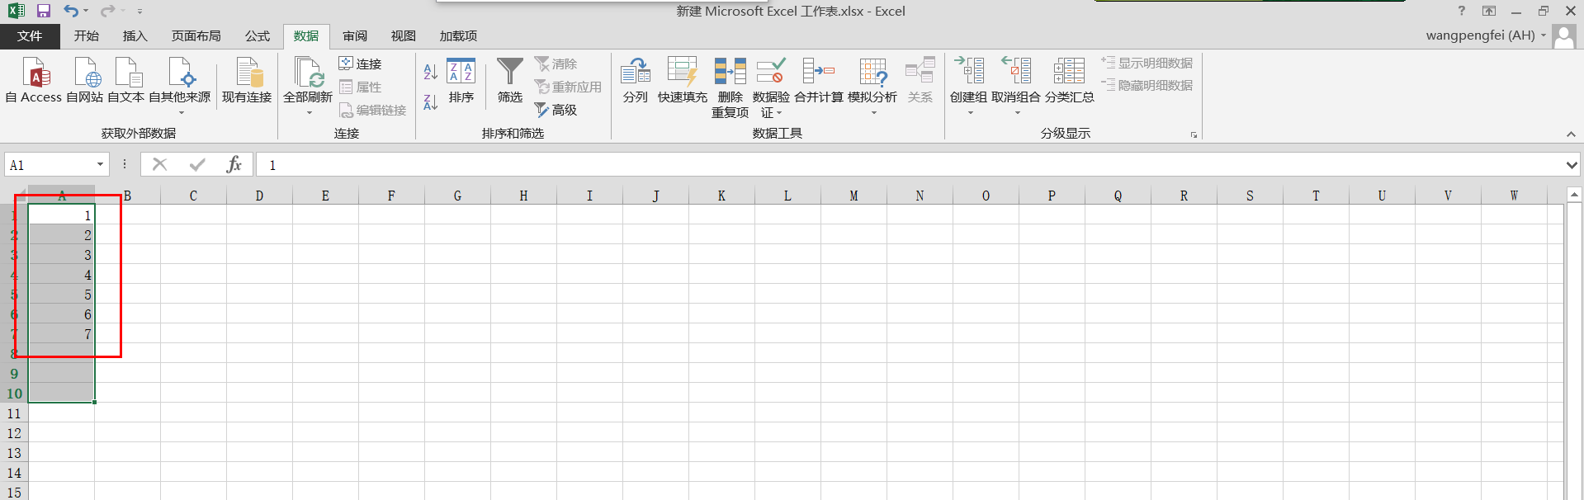Click Show Detail (显示明细数据)
This screenshot has height=500, width=1584.
(x=1147, y=63)
